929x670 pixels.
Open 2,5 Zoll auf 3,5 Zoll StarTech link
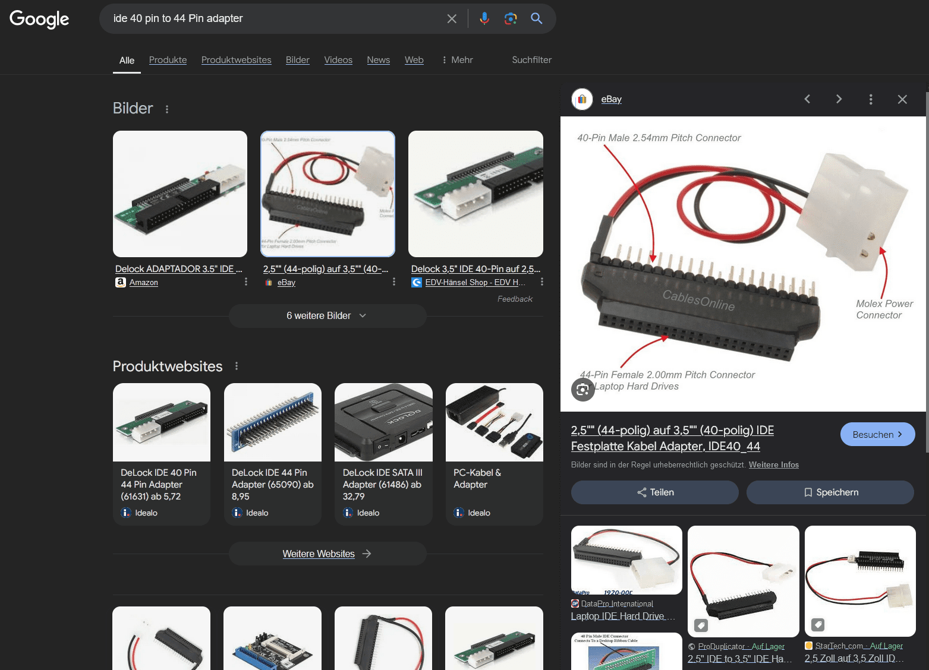click(x=855, y=659)
